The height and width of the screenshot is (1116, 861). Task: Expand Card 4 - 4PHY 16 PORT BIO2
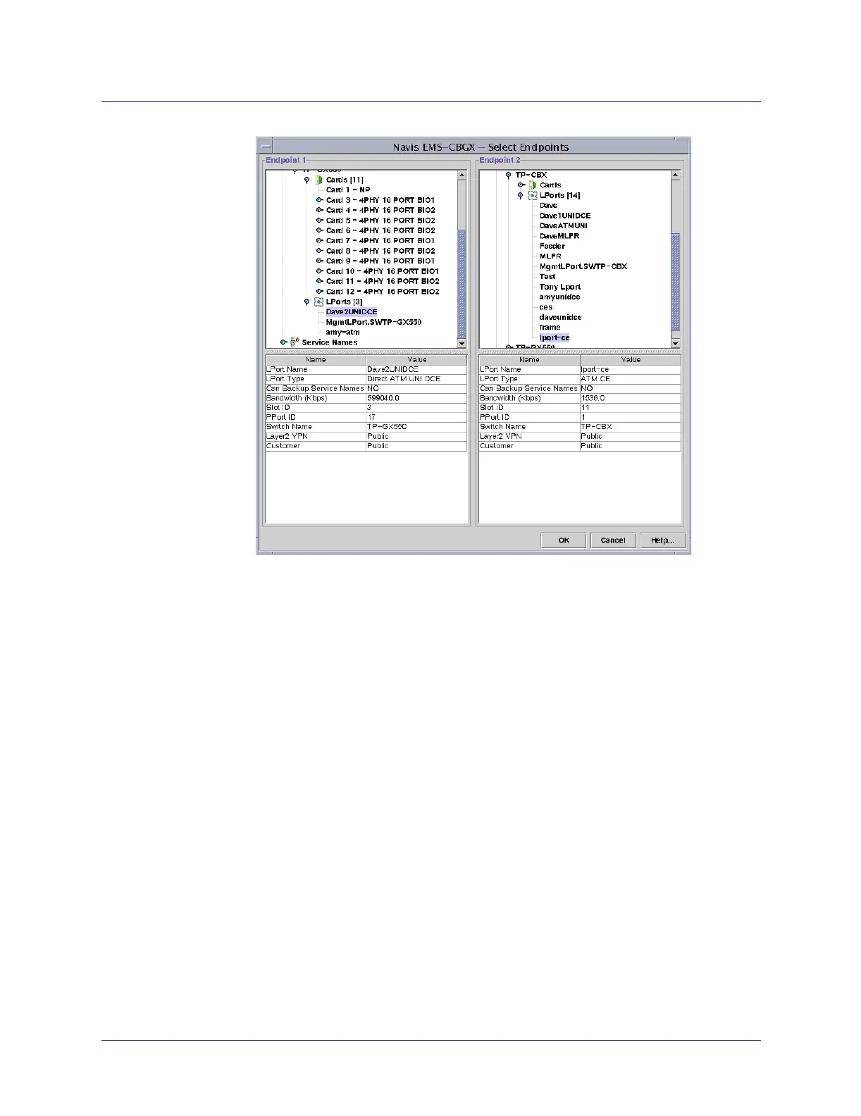(319, 211)
